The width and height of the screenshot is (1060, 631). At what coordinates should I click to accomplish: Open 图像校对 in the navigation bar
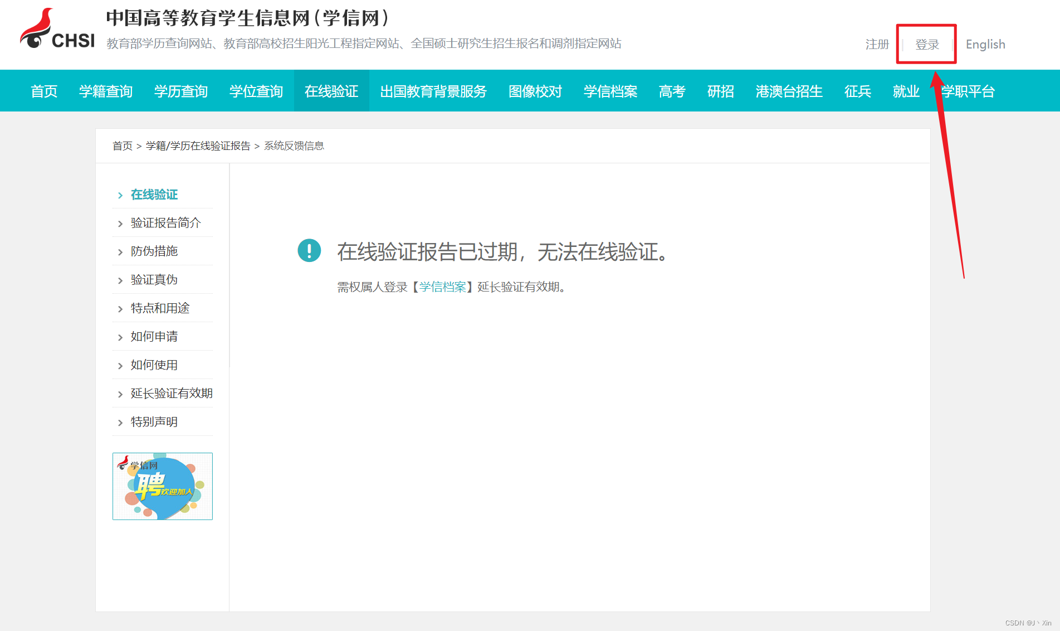[535, 91]
